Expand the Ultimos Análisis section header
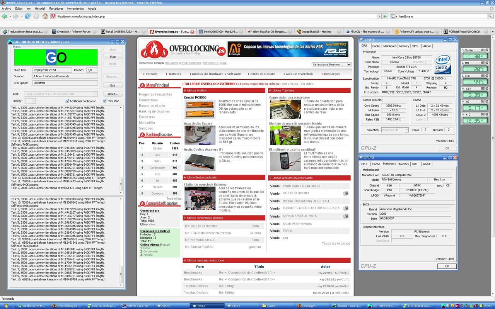 (x=224, y=90)
